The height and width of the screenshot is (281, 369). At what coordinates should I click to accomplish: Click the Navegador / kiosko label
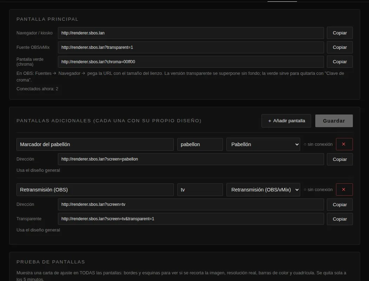pos(34,33)
